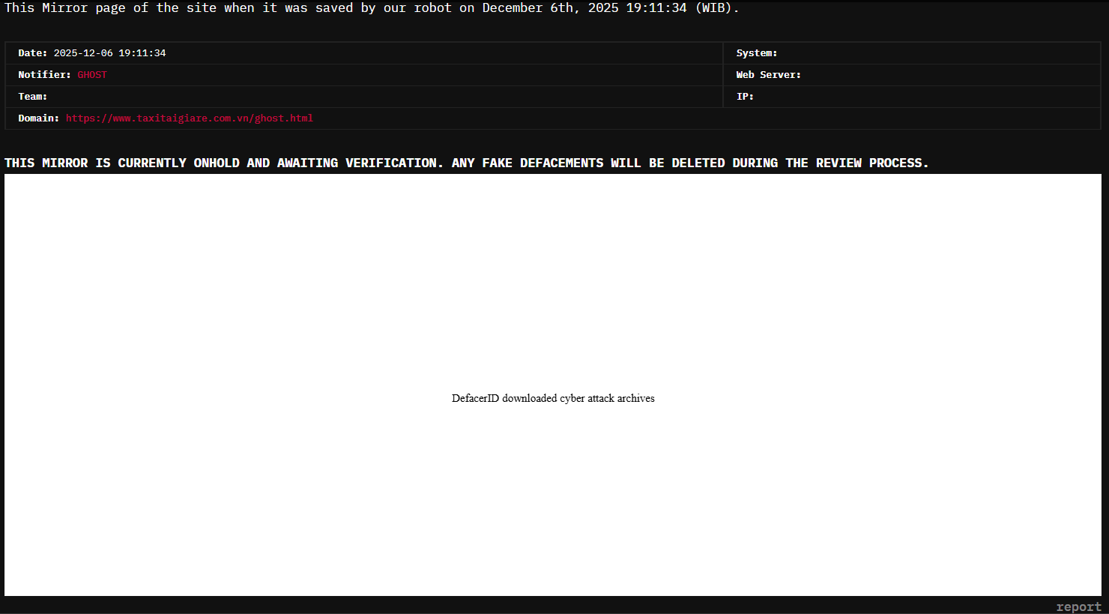Click the Date label in the info table
This screenshot has height=614, width=1109.
click(x=32, y=53)
